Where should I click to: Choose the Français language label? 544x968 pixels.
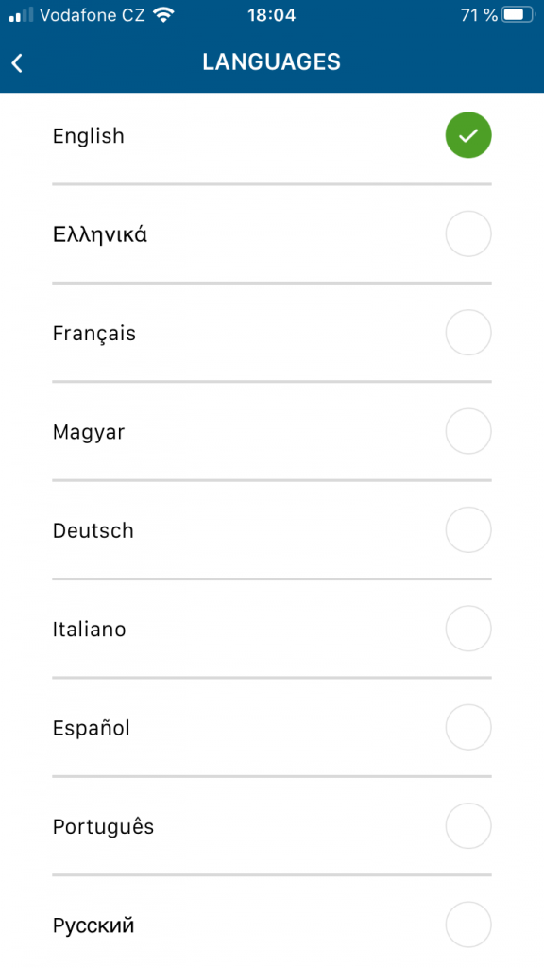[93, 334]
